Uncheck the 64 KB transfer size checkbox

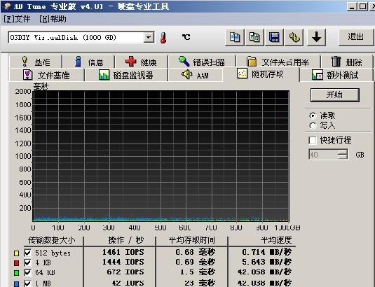tap(28, 273)
